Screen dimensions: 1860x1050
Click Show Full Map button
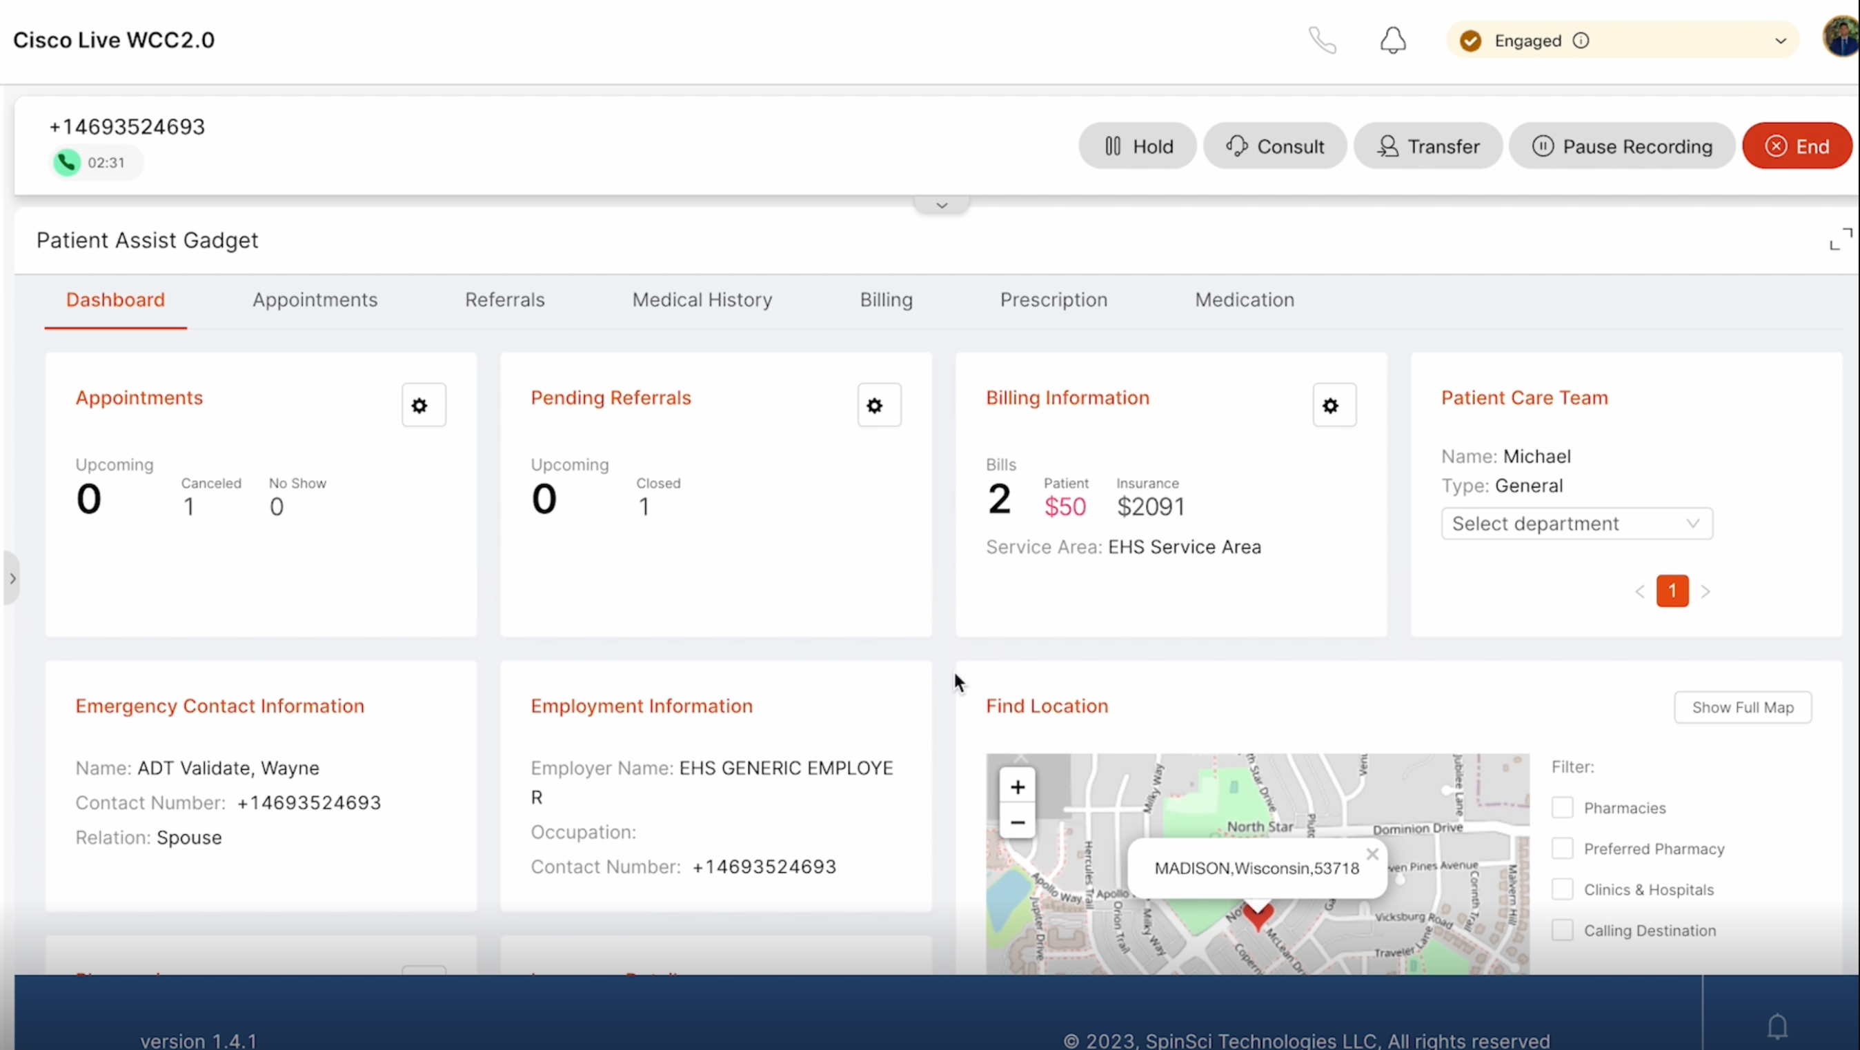point(1742,707)
